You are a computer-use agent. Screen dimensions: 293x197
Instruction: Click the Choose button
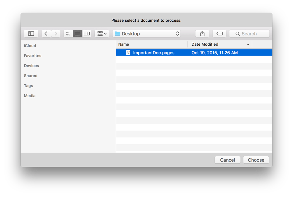click(x=256, y=160)
